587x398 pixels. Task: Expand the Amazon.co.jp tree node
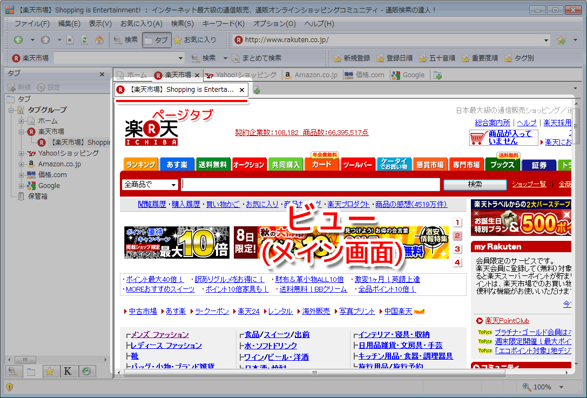[22, 164]
